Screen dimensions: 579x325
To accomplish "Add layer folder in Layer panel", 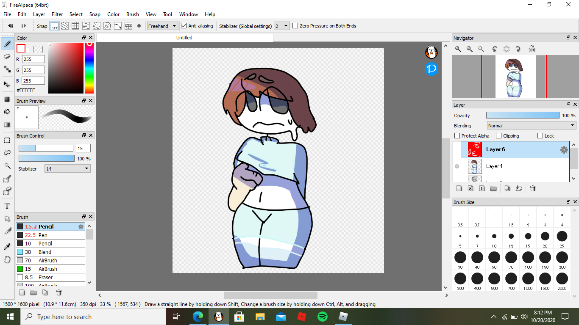I will (x=493, y=188).
